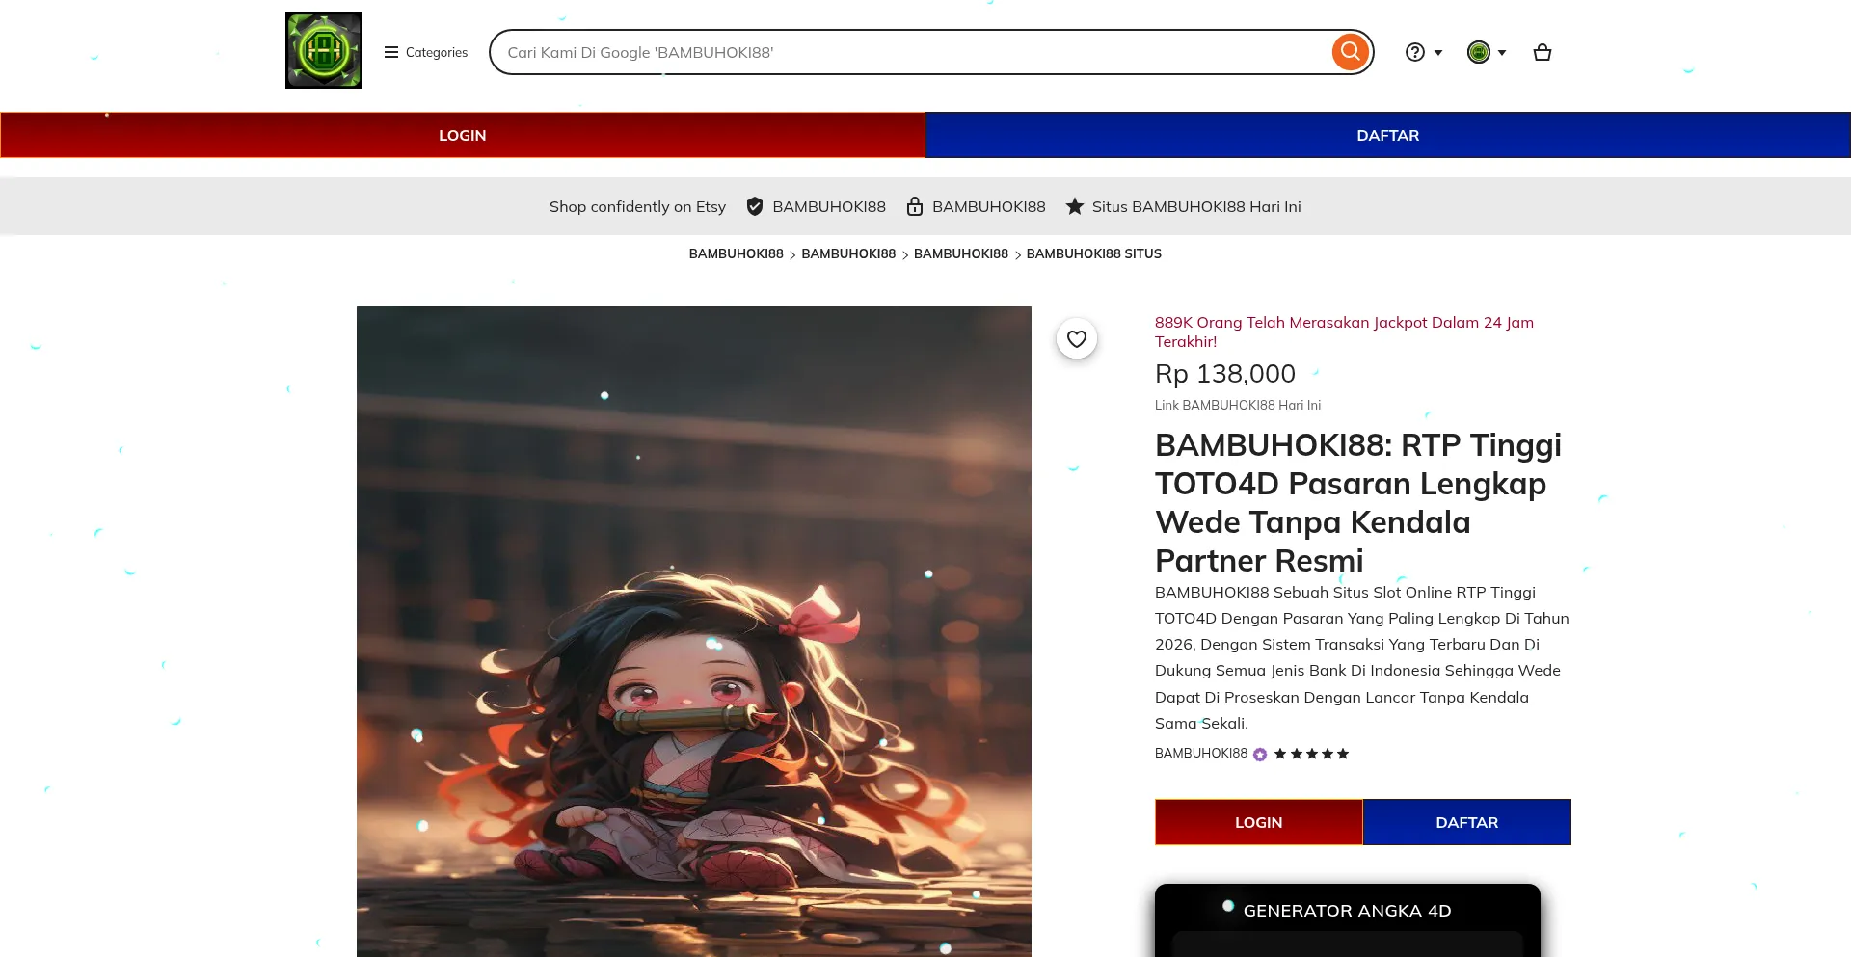The width and height of the screenshot is (1851, 957).
Task: Click the price 'Rp 138,000'
Action: tap(1225, 374)
